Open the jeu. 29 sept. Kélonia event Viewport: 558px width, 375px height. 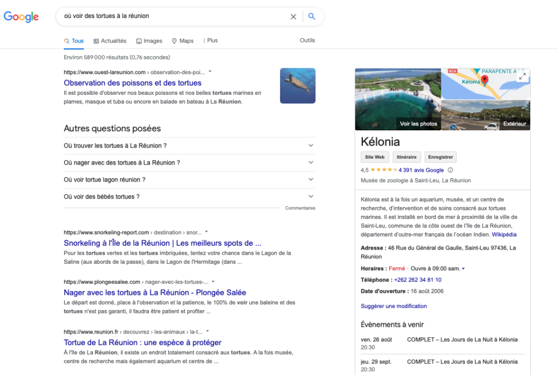[442, 365]
